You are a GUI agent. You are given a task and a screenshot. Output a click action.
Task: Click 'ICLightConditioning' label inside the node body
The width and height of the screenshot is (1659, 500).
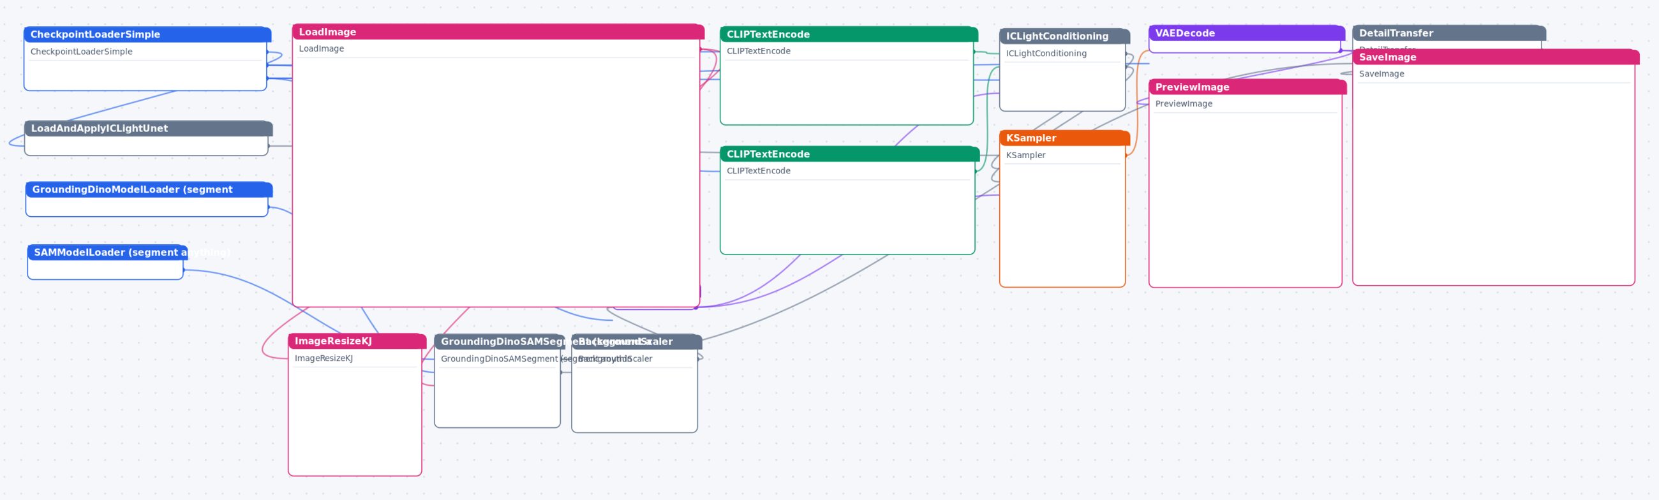pos(1046,54)
